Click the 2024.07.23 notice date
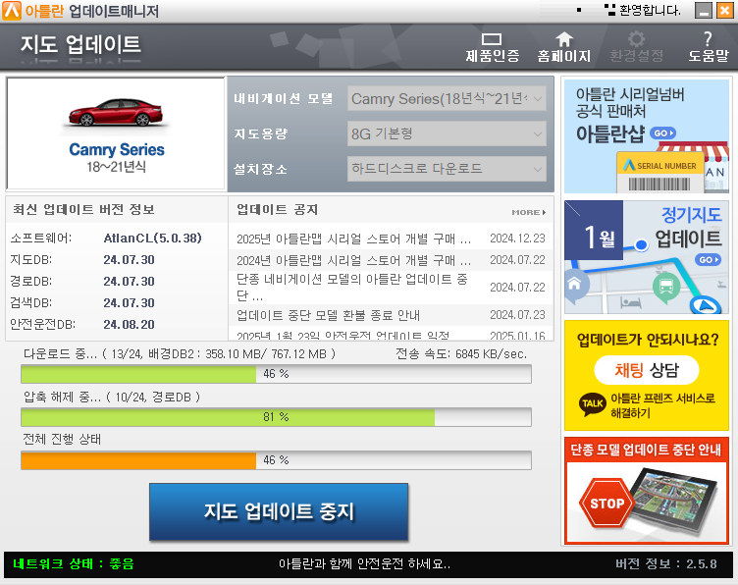This screenshot has width=738, height=585. 517,315
